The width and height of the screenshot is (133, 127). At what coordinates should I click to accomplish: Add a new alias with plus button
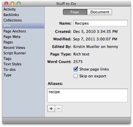click(x=51, y=109)
